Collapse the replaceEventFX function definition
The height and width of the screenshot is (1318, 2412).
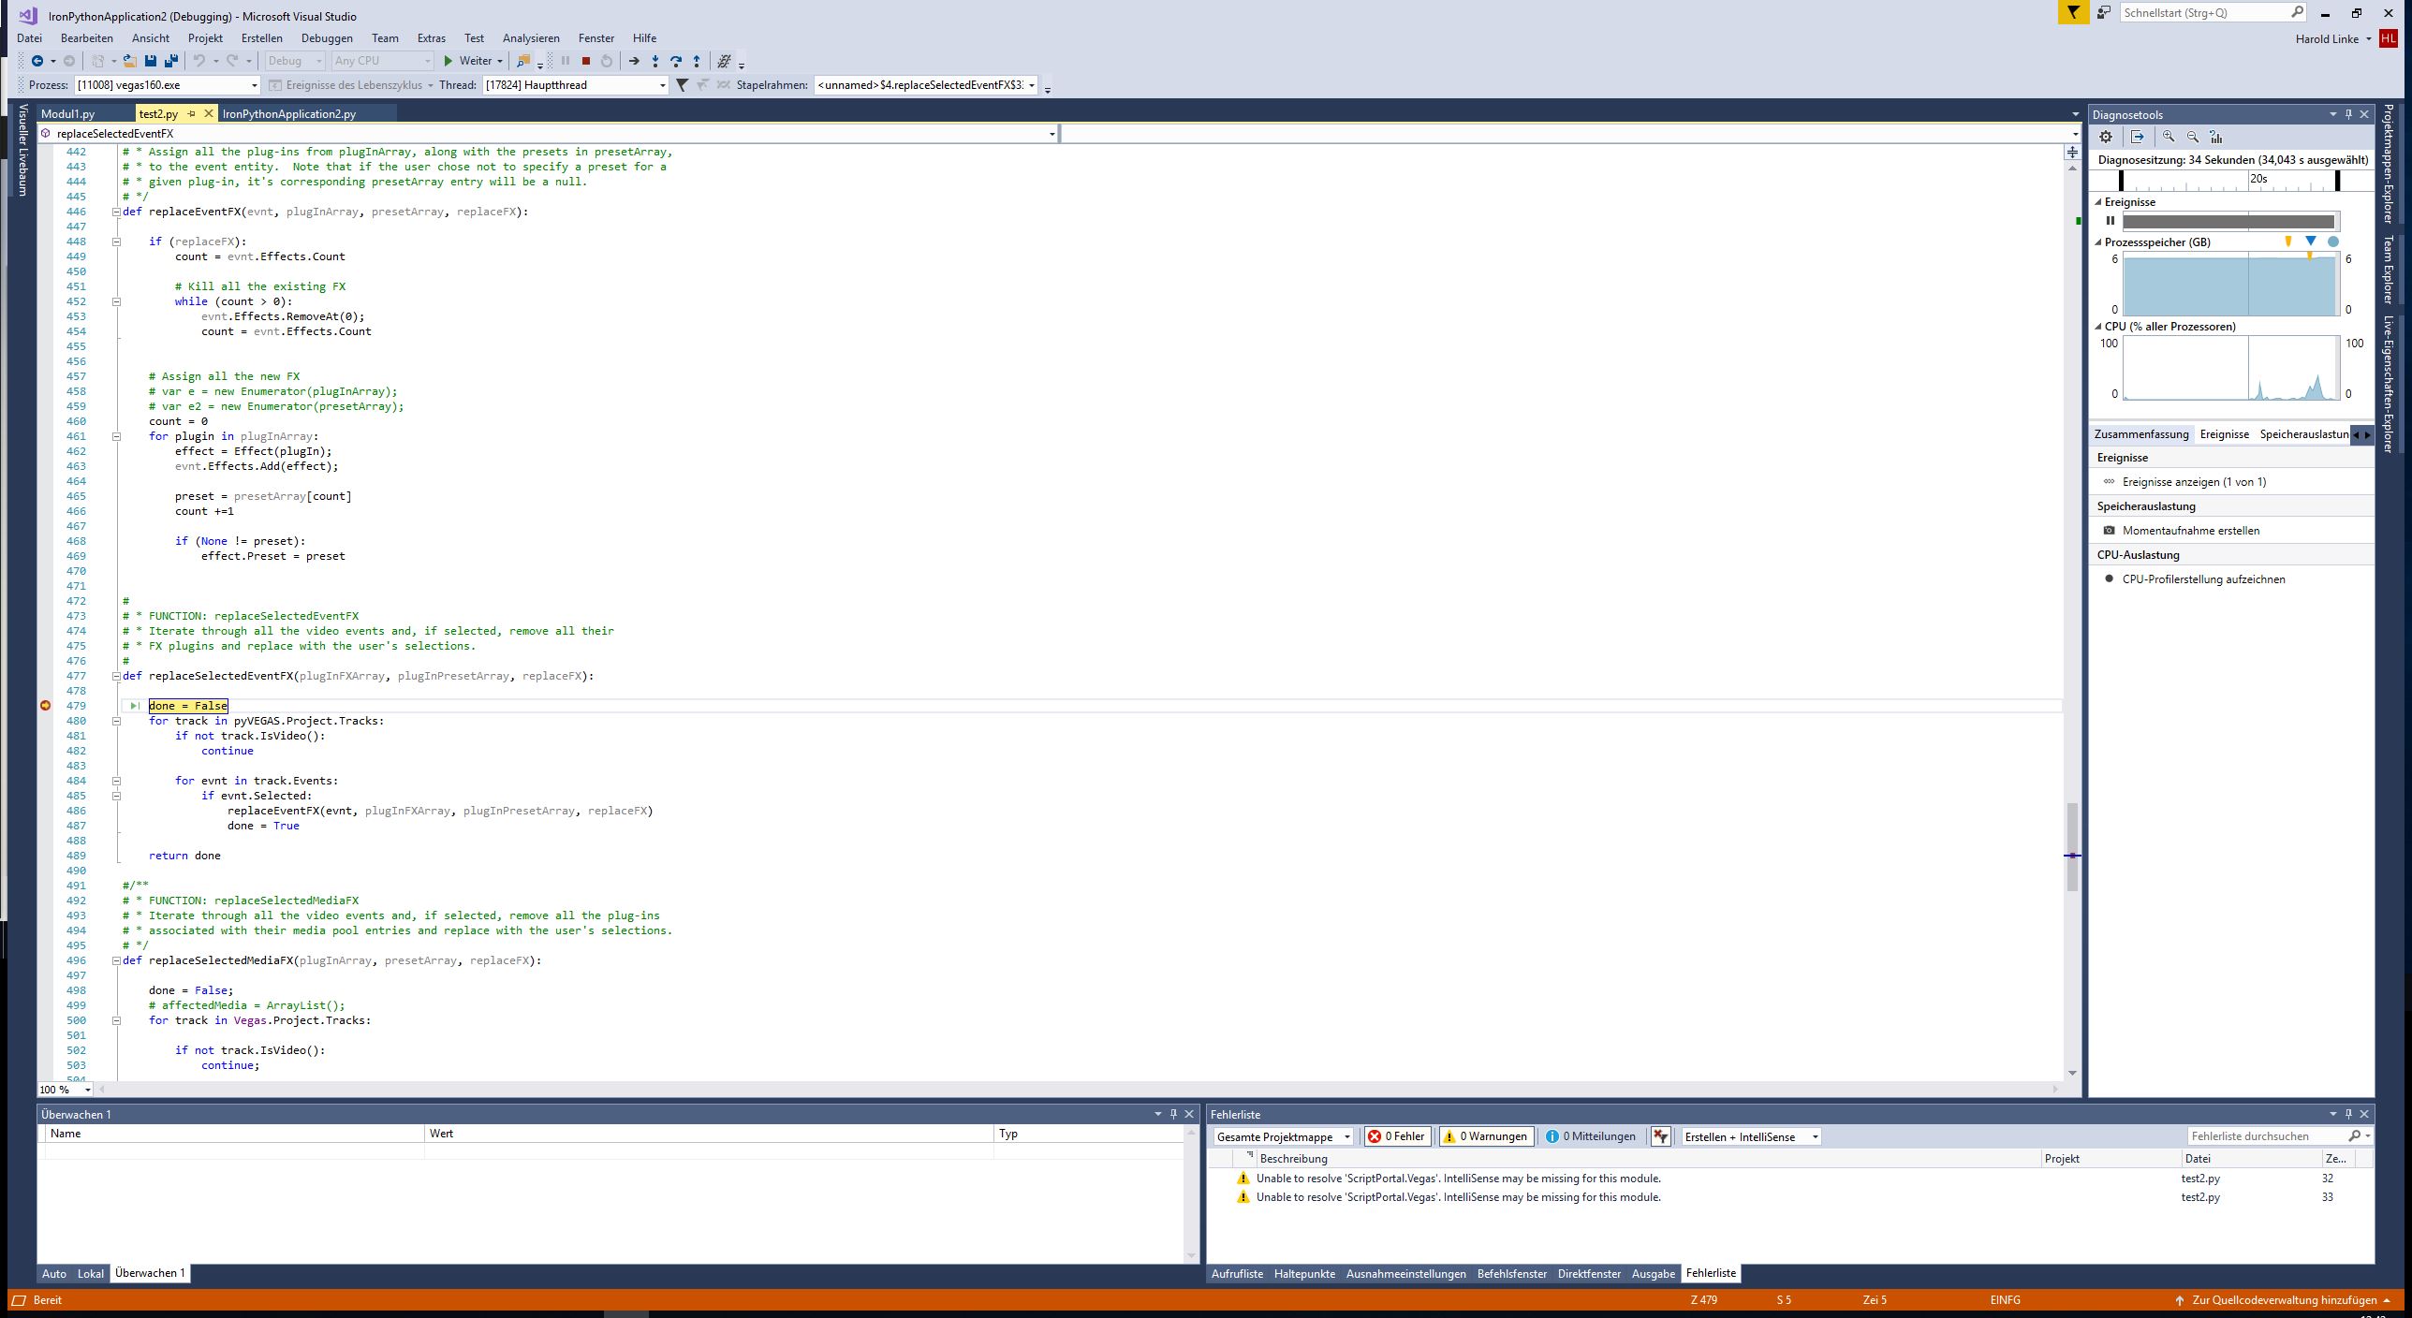[117, 212]
